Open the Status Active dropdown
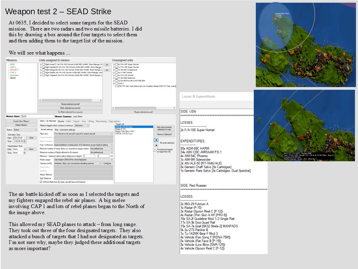Image resolution: width=358 pixels, height=269 pixels. (25, 129)
